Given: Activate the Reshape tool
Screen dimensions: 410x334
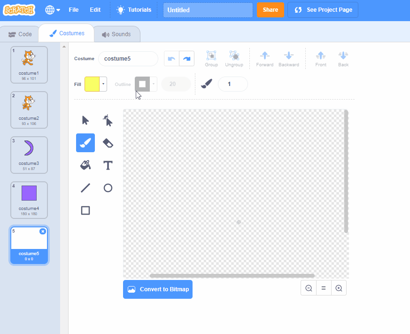Looking at the screenshot, I should pyautogui.click(x=108, y=120).
